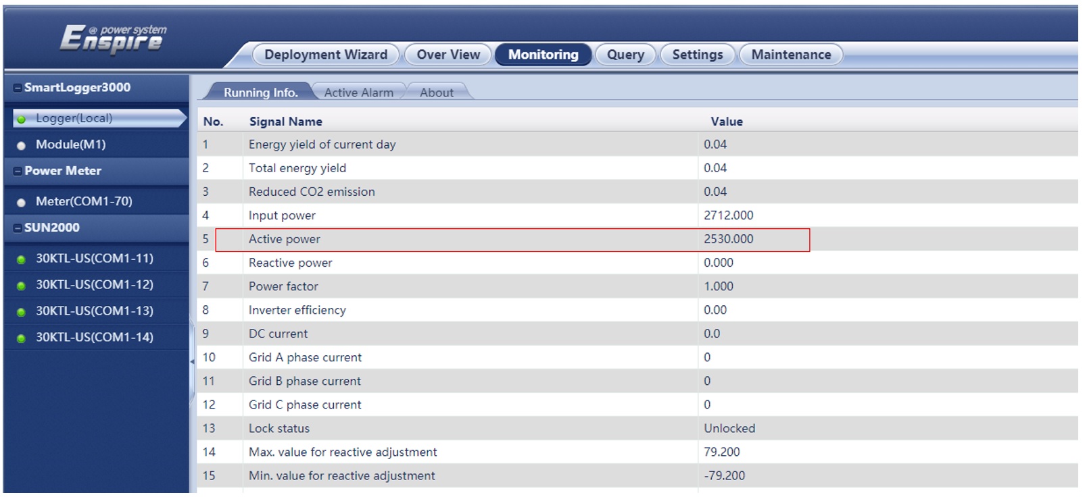Select the Monitoring tab

tap(543, 55)
